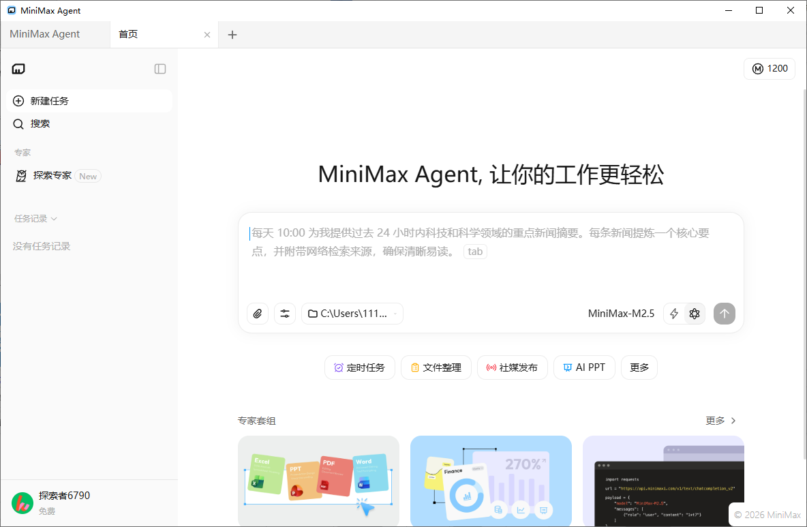Switch to the 首页 tab
This screenshot has width=807, height=527.
click(x=128, y=34)
